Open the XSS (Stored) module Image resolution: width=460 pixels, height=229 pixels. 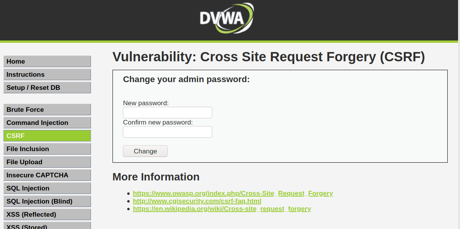(47, 227)
